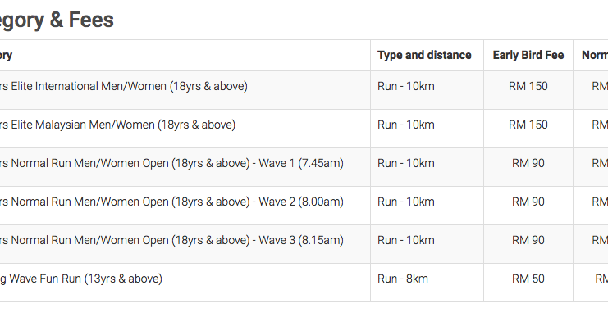Click the 'RM 50' Fun Run early bird fee
608x317 pixels.
528,279
